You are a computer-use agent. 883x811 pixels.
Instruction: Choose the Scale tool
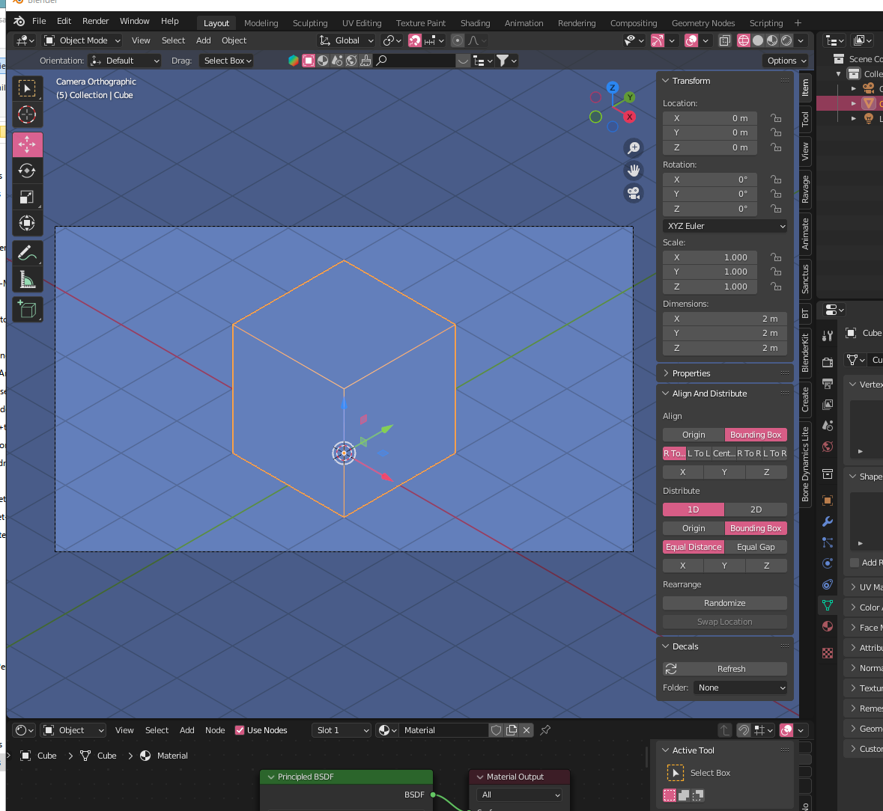[x=27, y=197]
